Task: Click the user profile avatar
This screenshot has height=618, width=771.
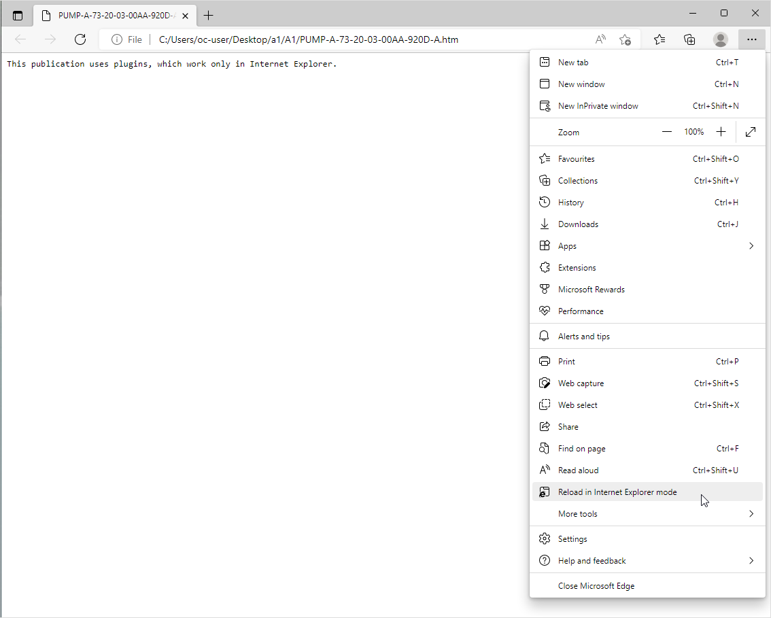Action: pos(721,39)
